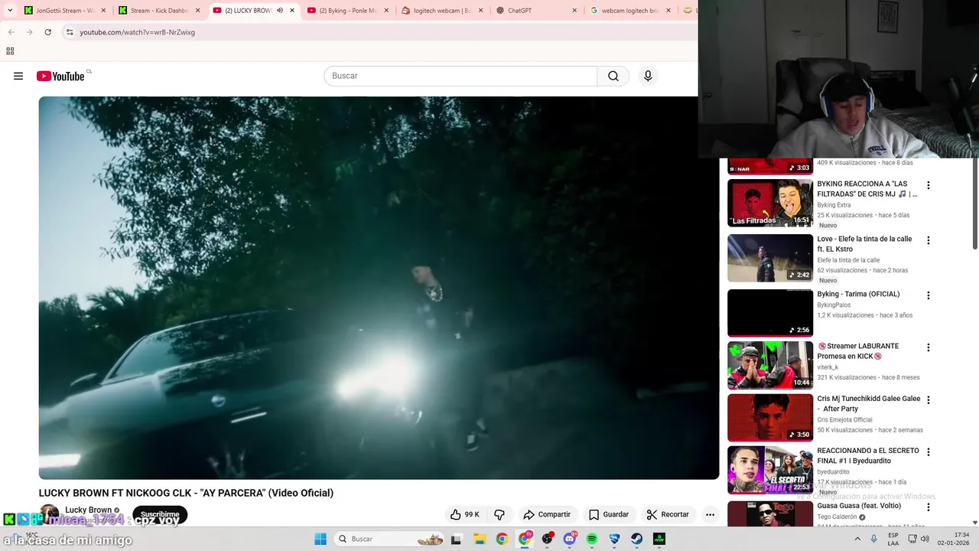Save the video with Guardar
Screen dimensions: 979x551
[x=609, y=514]
